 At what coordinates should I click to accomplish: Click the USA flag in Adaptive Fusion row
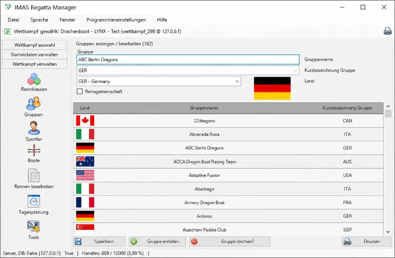coord(85,175)
